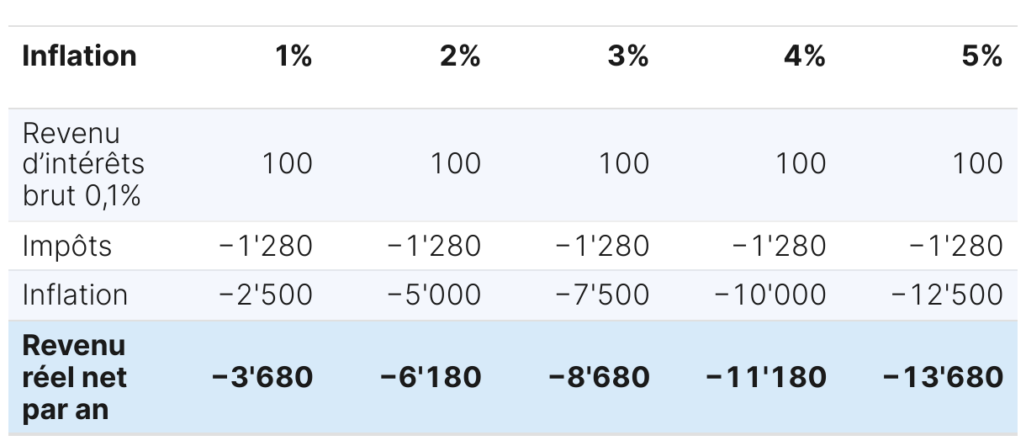The width and height of the screenshot is (1026, 446).
Task: Select the −2'500 inflation cell
Action: pyautogui.click(x=266, y=295)
